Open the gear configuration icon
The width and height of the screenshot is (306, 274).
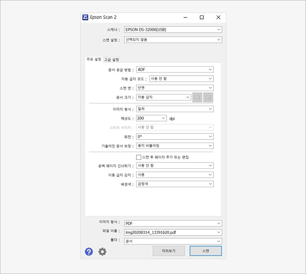click(102, 252)
